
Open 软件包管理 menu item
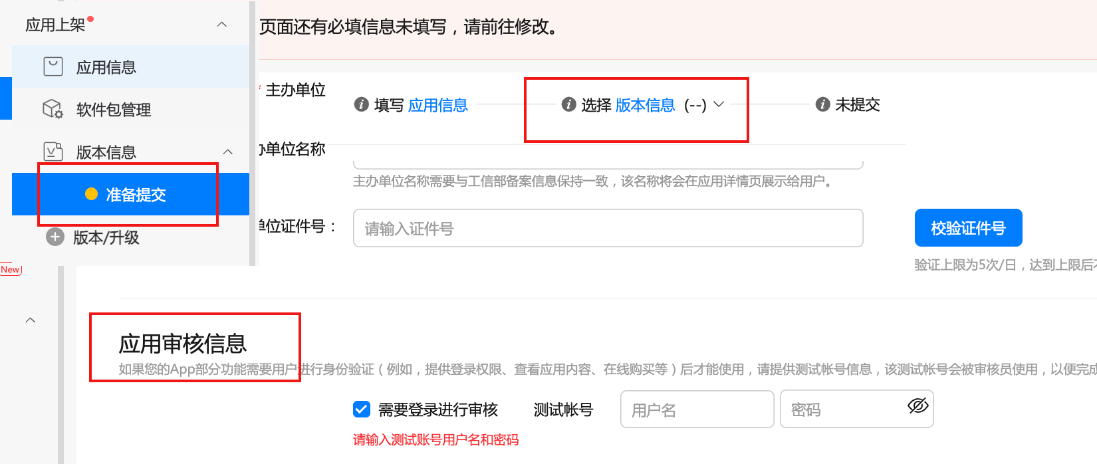[130, 109]
